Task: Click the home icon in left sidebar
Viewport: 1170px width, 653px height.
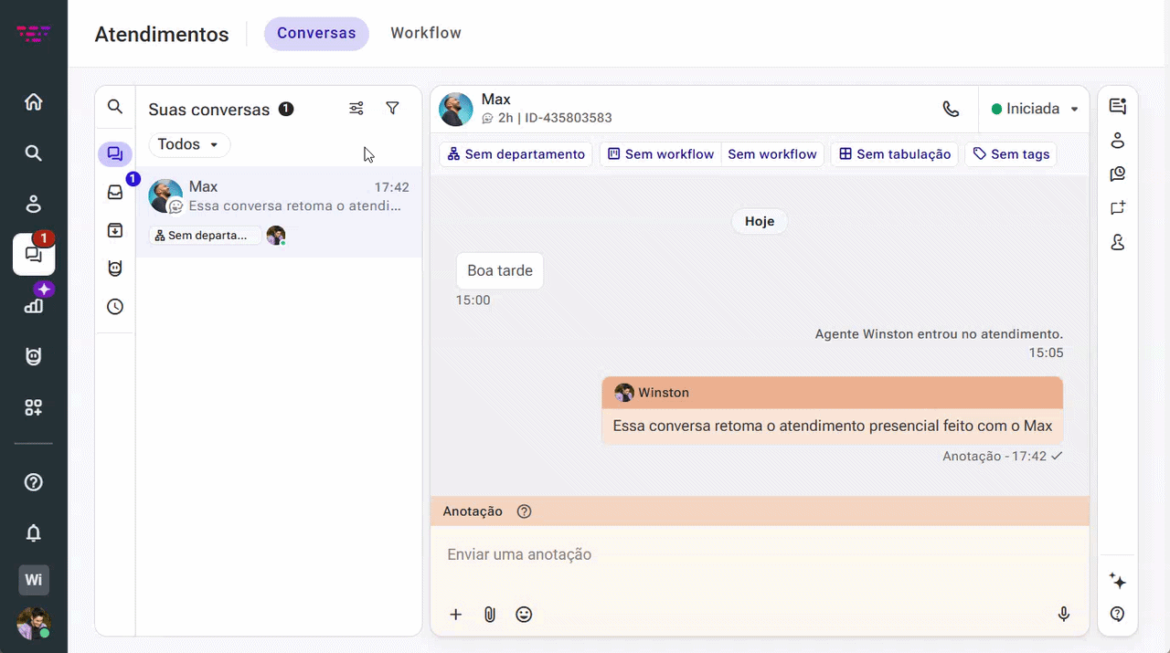Action: pos(34,102)
